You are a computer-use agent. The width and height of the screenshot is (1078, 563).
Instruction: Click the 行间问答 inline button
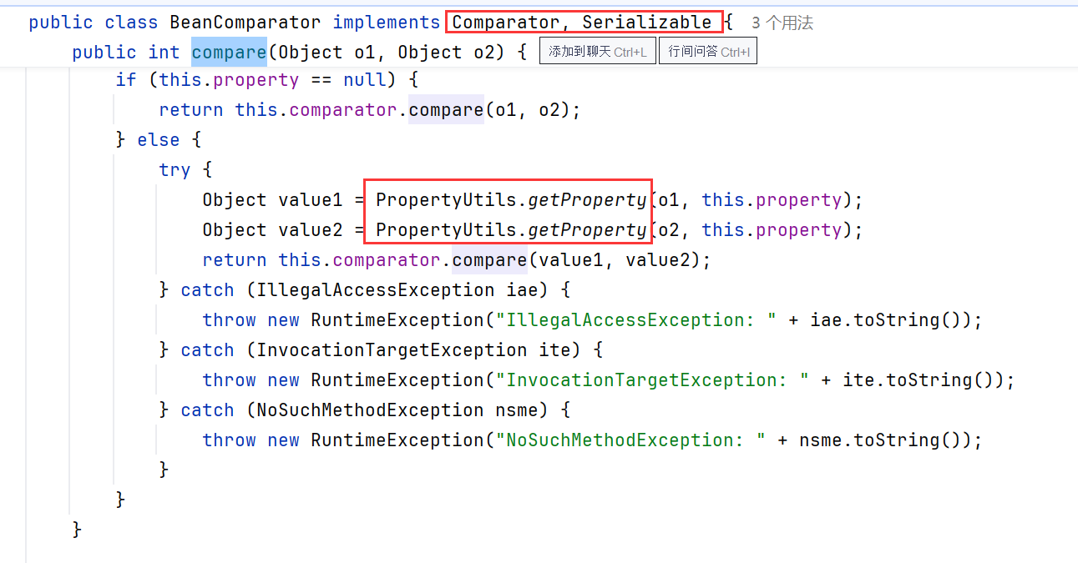pos(708,52)
